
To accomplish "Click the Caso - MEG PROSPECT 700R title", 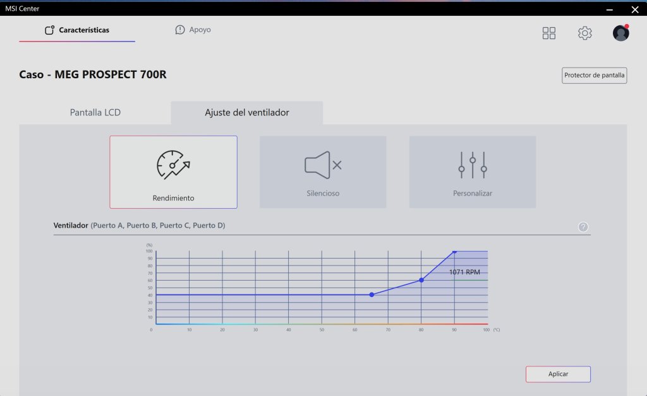I will coord(93,74).
